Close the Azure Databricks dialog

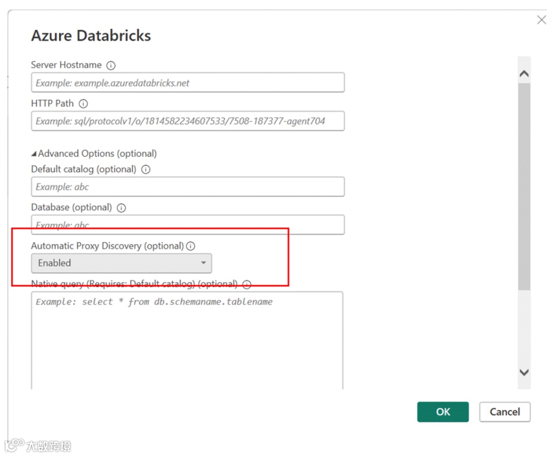point(541,20)
